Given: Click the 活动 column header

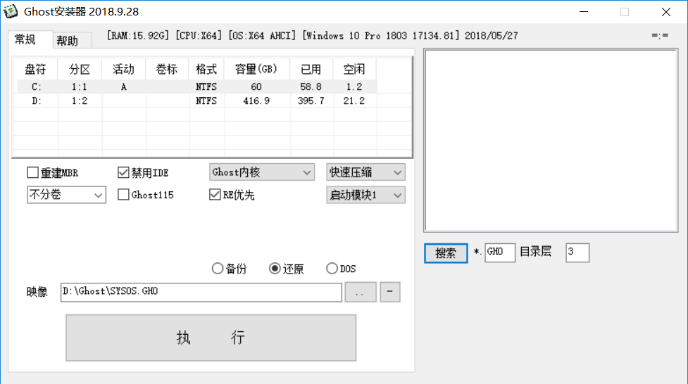Looking at the screenshot, I should click(123, 69).
